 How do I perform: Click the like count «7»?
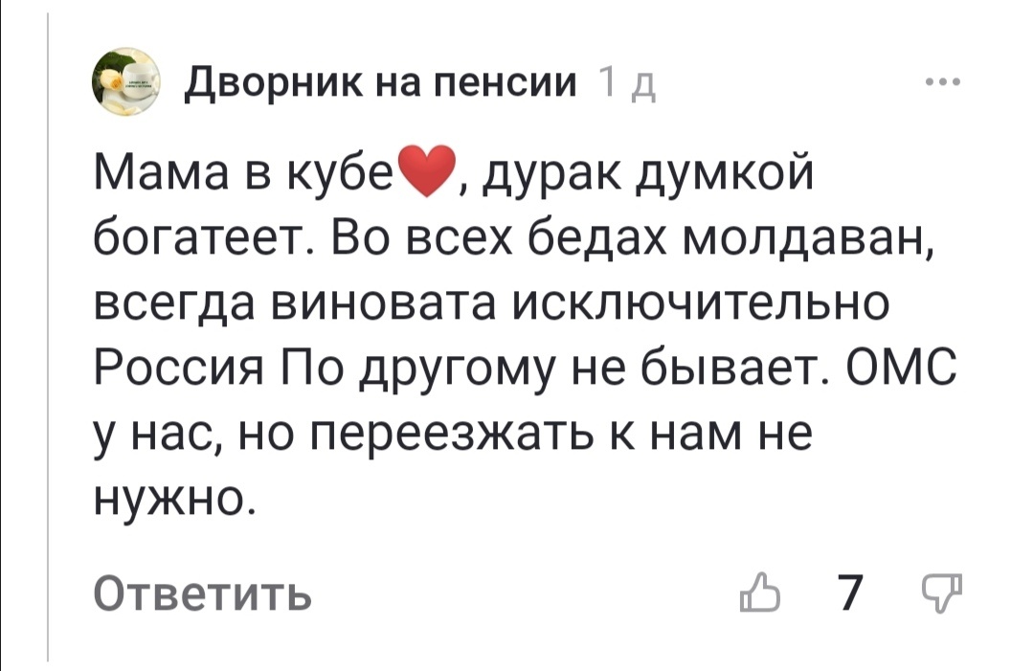coord(847,593)
